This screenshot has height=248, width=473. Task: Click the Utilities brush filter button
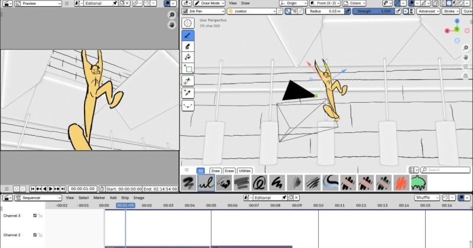(245, 171)
